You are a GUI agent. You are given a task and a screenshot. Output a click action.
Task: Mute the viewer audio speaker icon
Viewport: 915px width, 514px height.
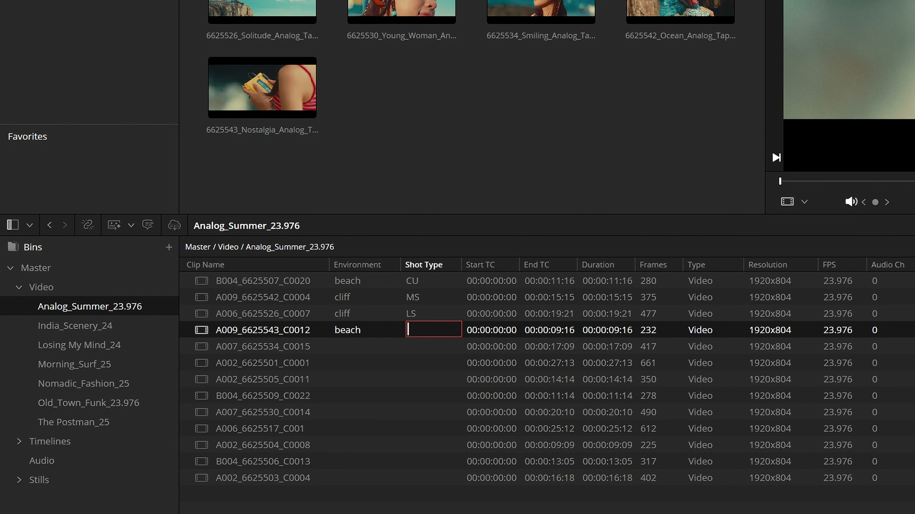pyautogui.click(x=851, y=201)
